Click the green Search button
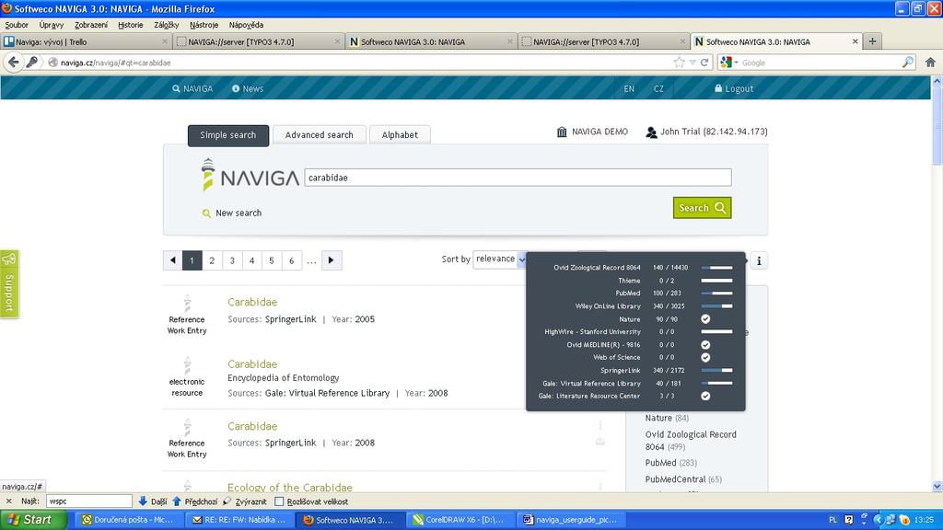The height and width of the screenshot is (530, 943). pos(702,208)
